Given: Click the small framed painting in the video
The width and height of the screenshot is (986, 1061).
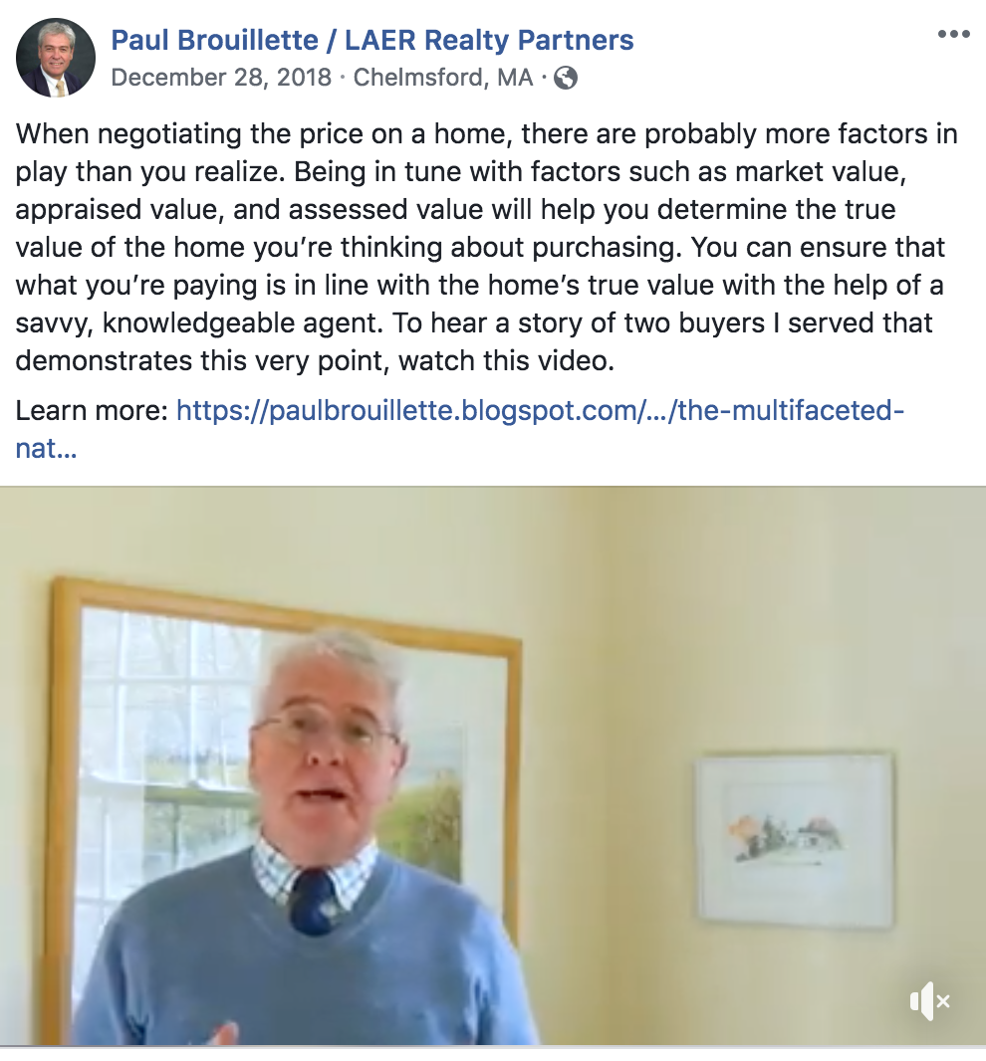Looking at the screenshot, I should (794, 840).
